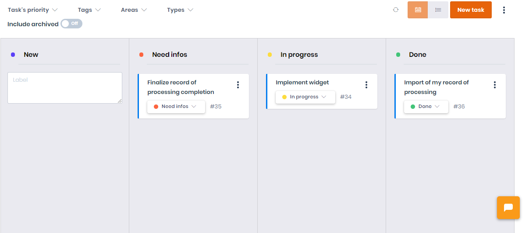This screenshot has height=233, width=529.
Task: Open three-dot menu on Finalize record card
Action: 238,85
